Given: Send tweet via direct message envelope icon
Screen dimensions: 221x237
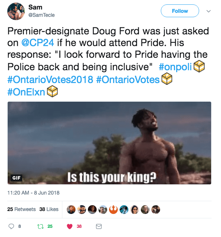Looking at the screenshot, I should 98,226.
